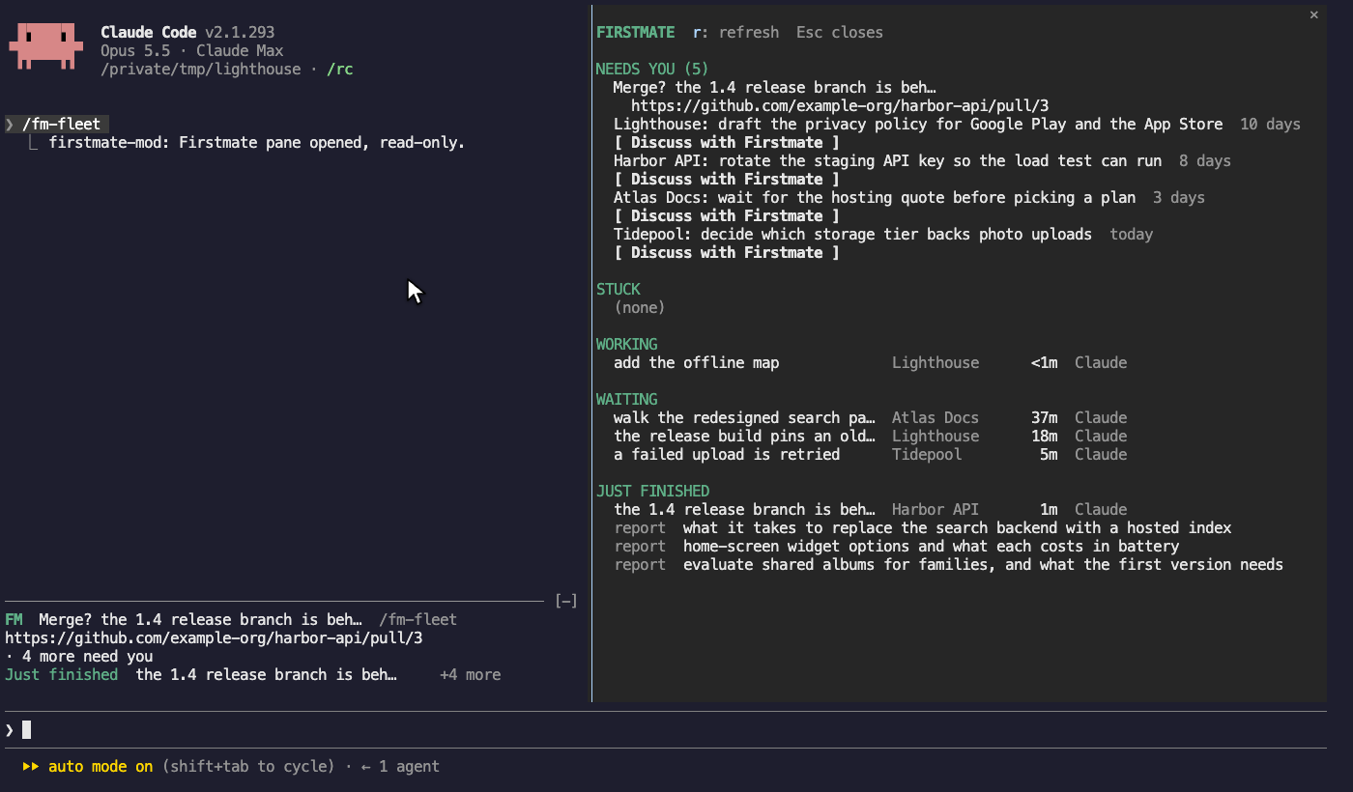Click the green "/rc" link after the path
1353x792 pixels.
pos(339,69)
